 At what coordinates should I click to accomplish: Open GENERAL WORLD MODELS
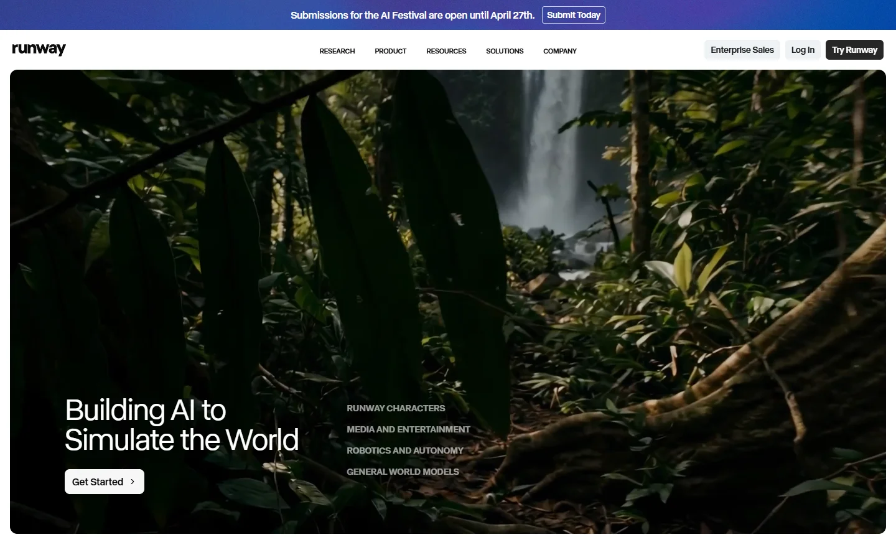(403, 472)
